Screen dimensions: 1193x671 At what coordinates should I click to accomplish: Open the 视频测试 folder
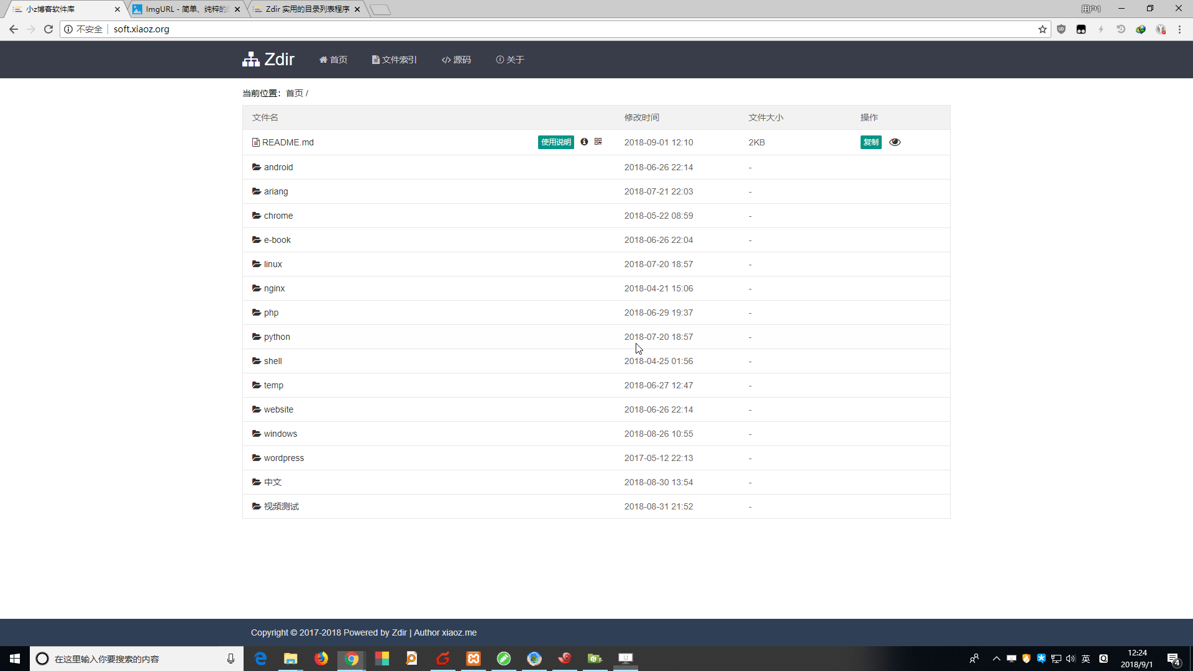point(281,506)
